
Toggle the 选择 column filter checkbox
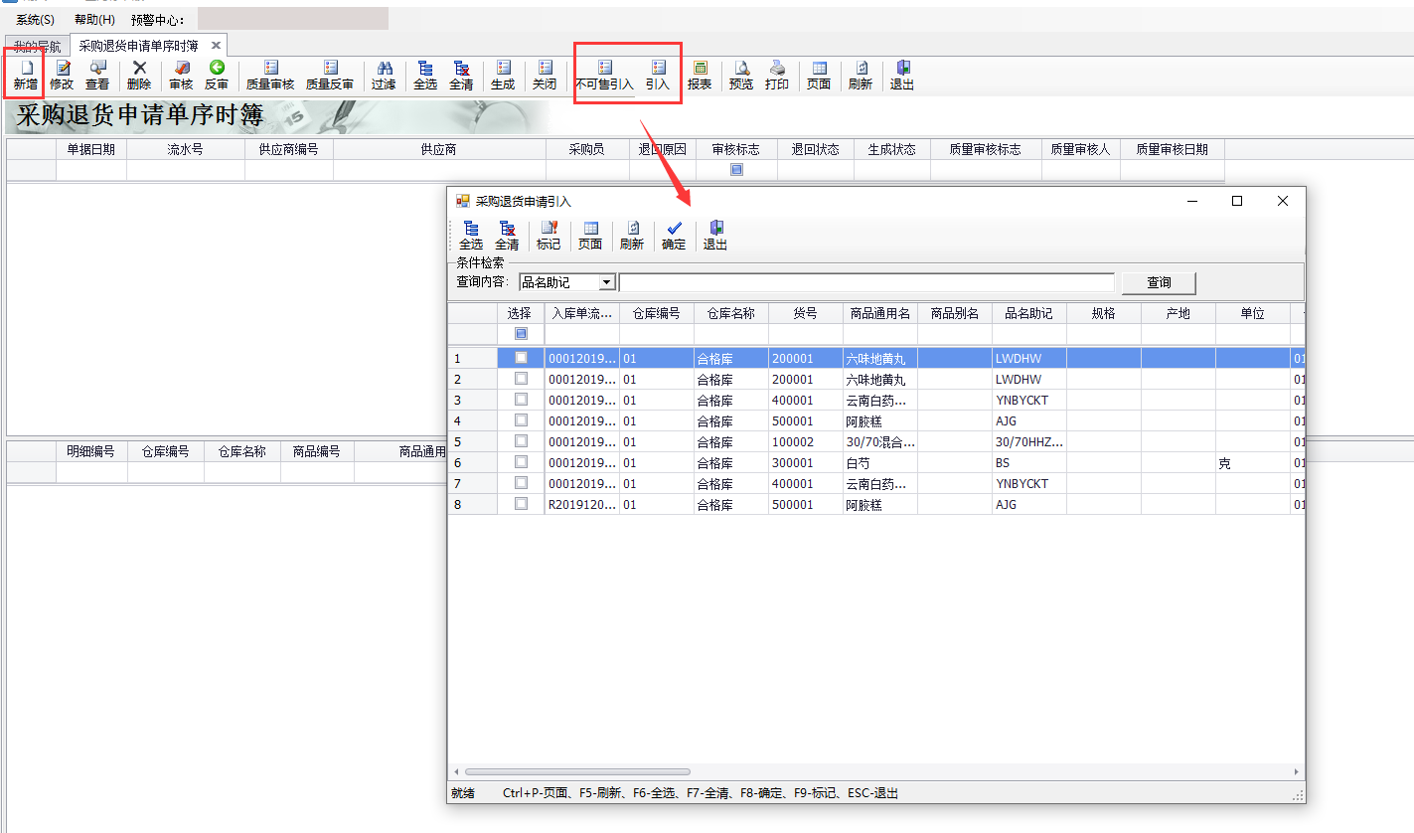[521, 334]
